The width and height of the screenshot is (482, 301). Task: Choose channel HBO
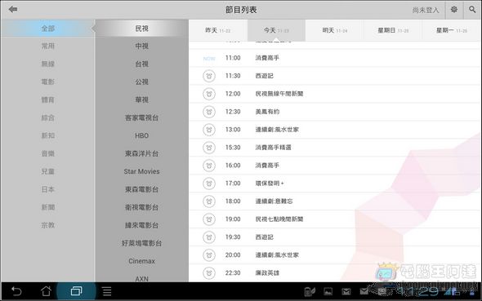pos(141,135)
